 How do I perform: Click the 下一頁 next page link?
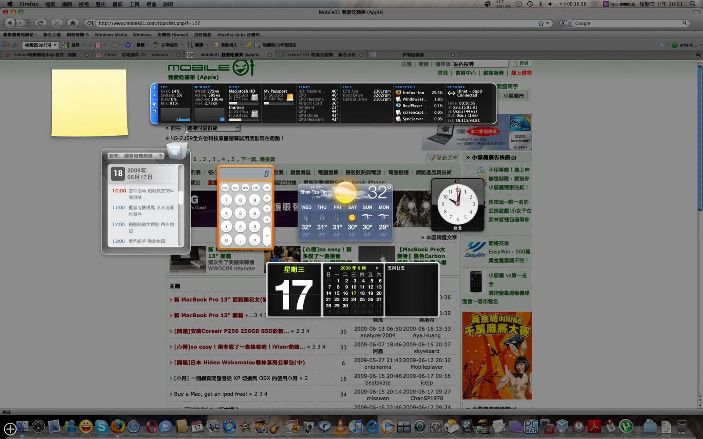[248, 159]
